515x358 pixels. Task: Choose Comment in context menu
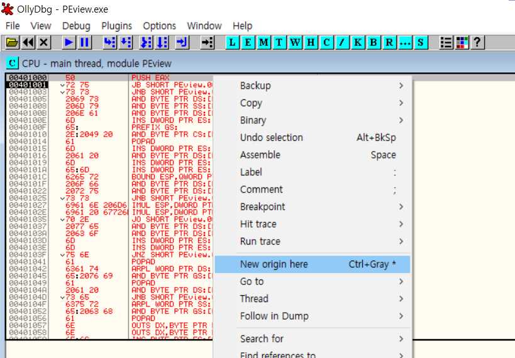point(313,189)
